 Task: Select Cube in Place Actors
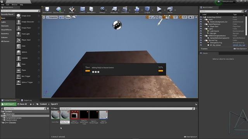point(28,46)
